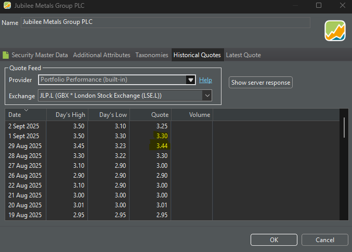Sort by the Day's High column header
Viewport: 352px width, 252px height.
(68, 115)
